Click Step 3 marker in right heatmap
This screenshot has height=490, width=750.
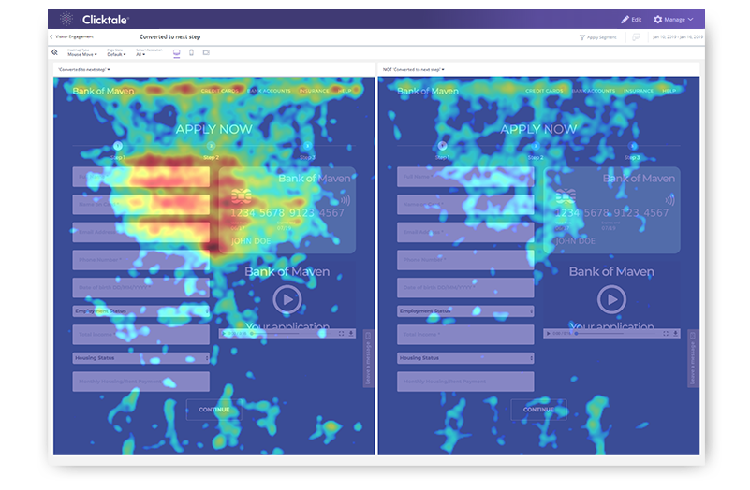coord(633,146)
